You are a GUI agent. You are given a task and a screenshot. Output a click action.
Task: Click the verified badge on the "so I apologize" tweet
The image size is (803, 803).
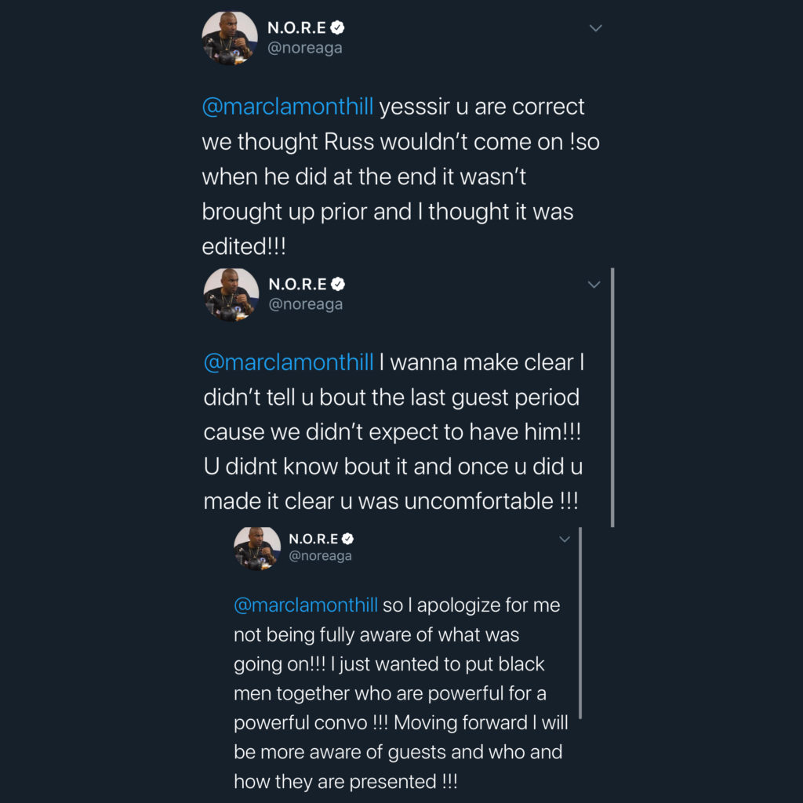pyautogui.click(x=347, y=539)
